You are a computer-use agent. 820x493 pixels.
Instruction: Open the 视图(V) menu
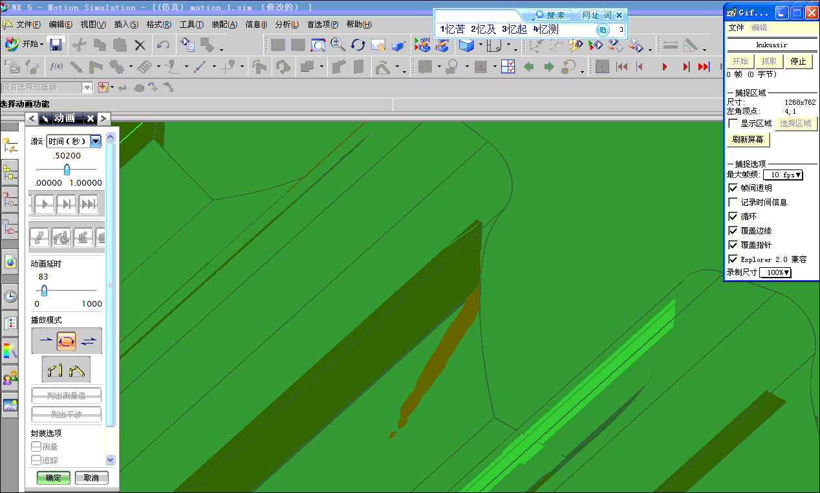93,25
